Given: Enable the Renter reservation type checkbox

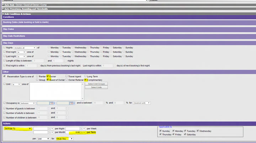Looking at the screenshot, I should click(37, 76).
